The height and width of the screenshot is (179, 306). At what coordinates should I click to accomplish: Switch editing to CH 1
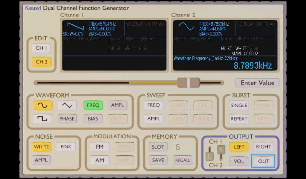click(x=41, y=48)
